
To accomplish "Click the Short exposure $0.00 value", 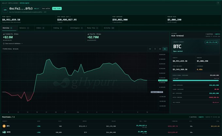I will [x=217, y=89].
